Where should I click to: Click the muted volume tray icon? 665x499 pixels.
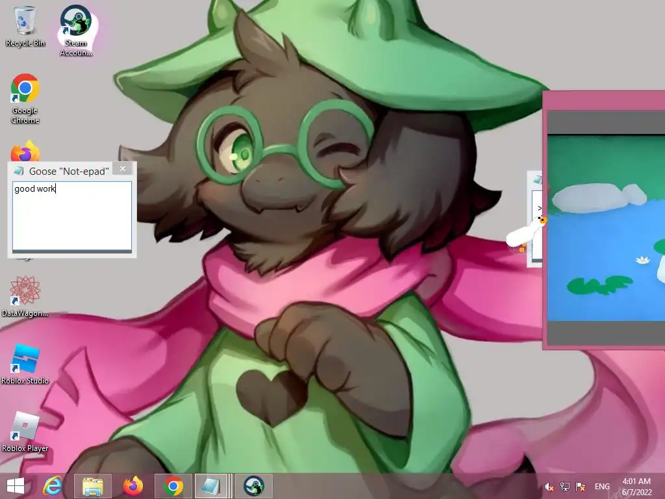click(x=549, y=487)
